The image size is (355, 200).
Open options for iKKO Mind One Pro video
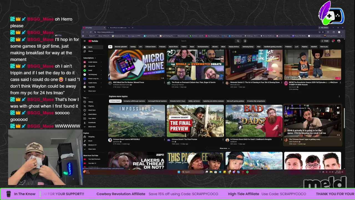[x=164, y=82]
